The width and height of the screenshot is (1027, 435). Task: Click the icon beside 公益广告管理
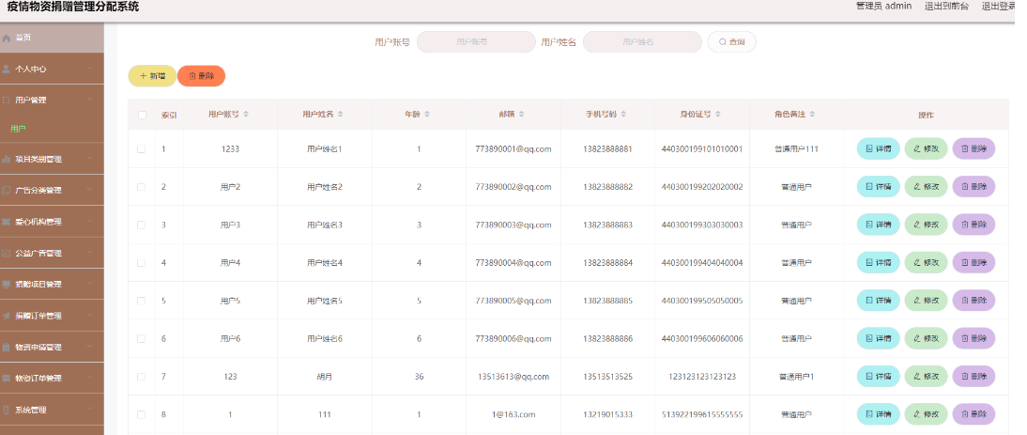[x=7, y=253]
